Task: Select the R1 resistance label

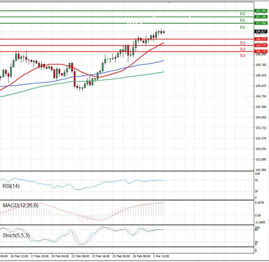Action: [x=243, y=27]
